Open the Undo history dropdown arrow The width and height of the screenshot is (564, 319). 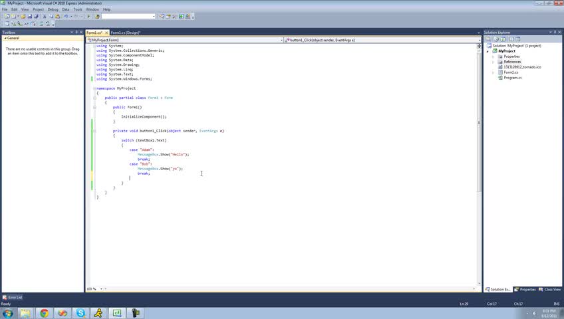click(x=71, y=16)
